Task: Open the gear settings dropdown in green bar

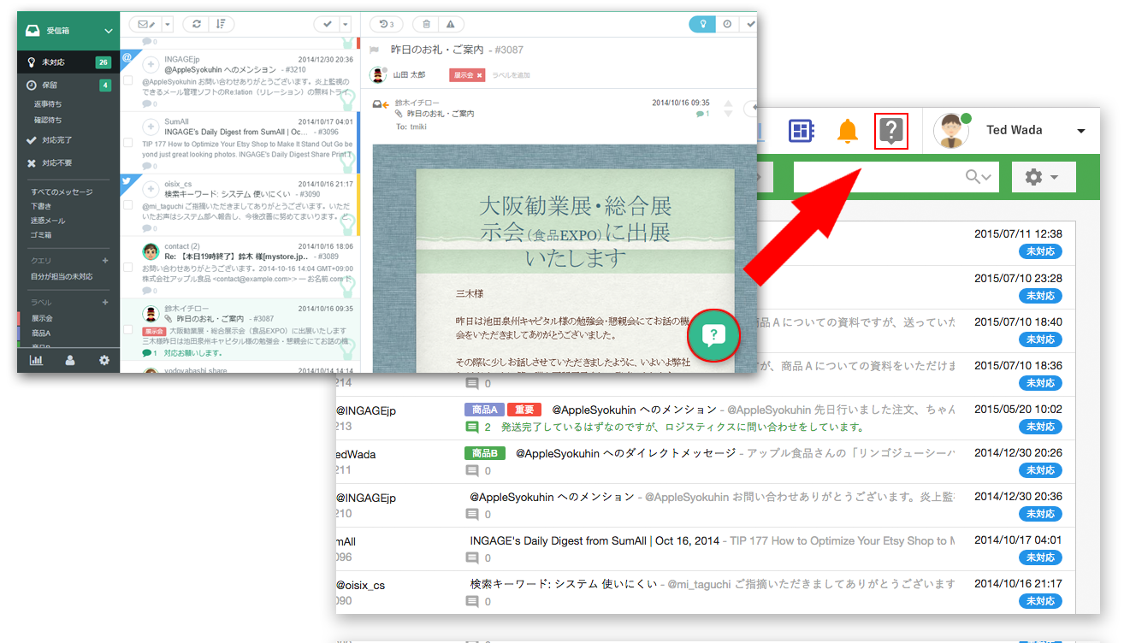Action: 1042,177
